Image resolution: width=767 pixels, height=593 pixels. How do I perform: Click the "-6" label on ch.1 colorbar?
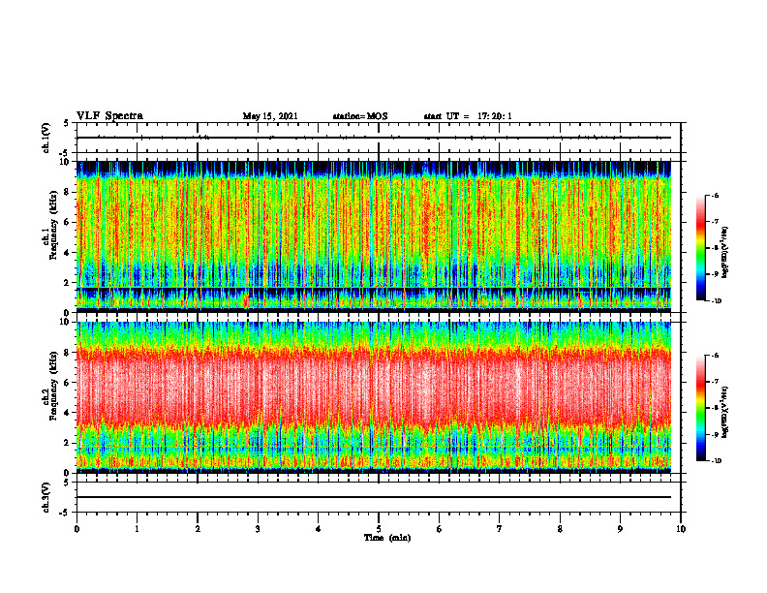tap(715, 196)
